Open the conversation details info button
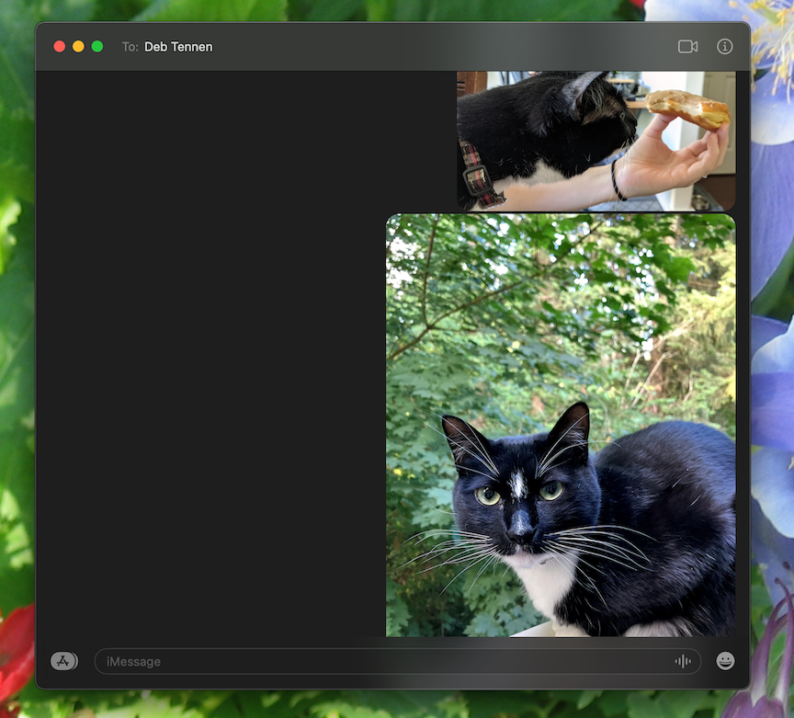 coord(725,47)
